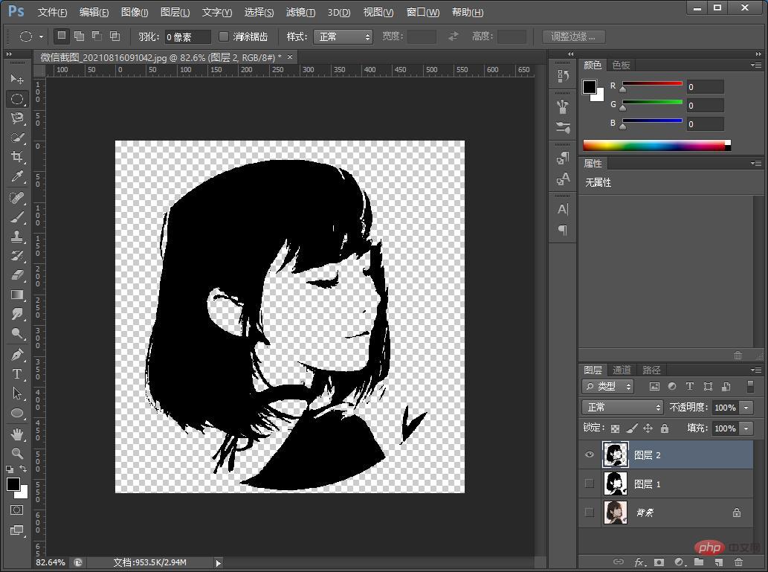Click the foreground color swatch in toolbox
Viewport: 768px width, 572px height.
(13, 484)
